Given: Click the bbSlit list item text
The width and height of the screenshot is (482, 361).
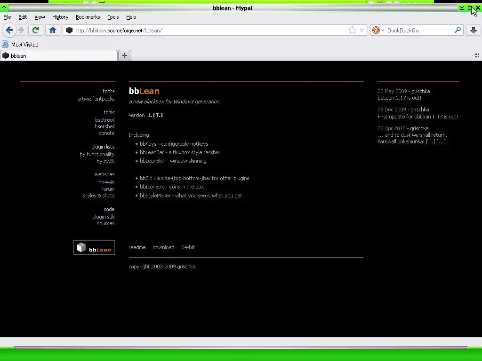Looking at the screenshot, I should pyautogui.click(x=194, y=178).
